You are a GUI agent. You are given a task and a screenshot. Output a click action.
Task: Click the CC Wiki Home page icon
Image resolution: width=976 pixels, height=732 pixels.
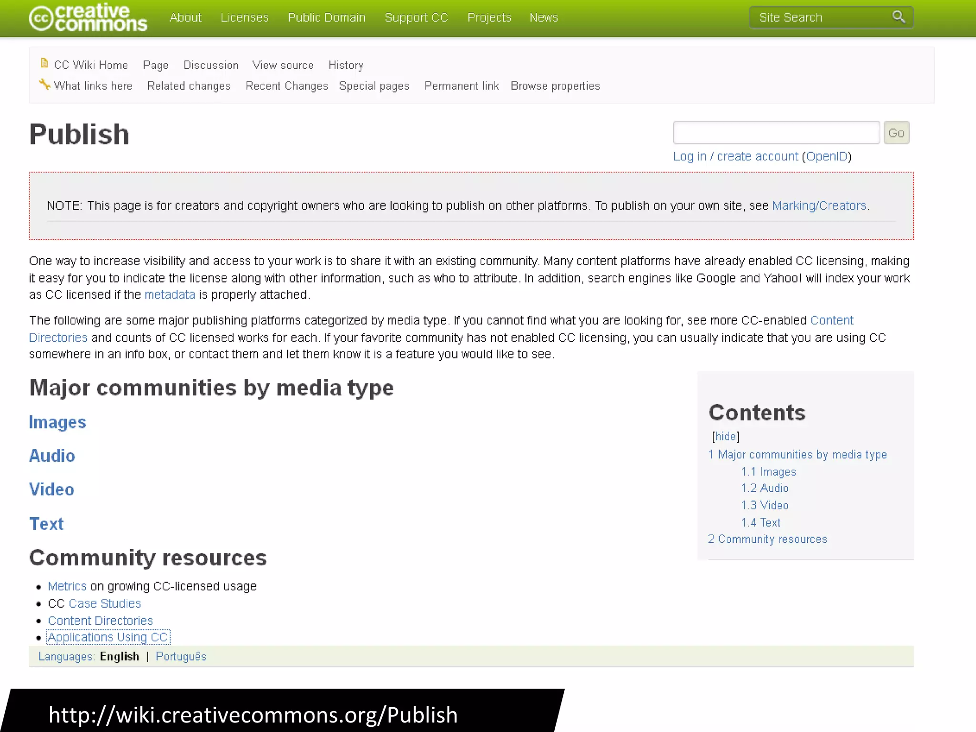44,63
